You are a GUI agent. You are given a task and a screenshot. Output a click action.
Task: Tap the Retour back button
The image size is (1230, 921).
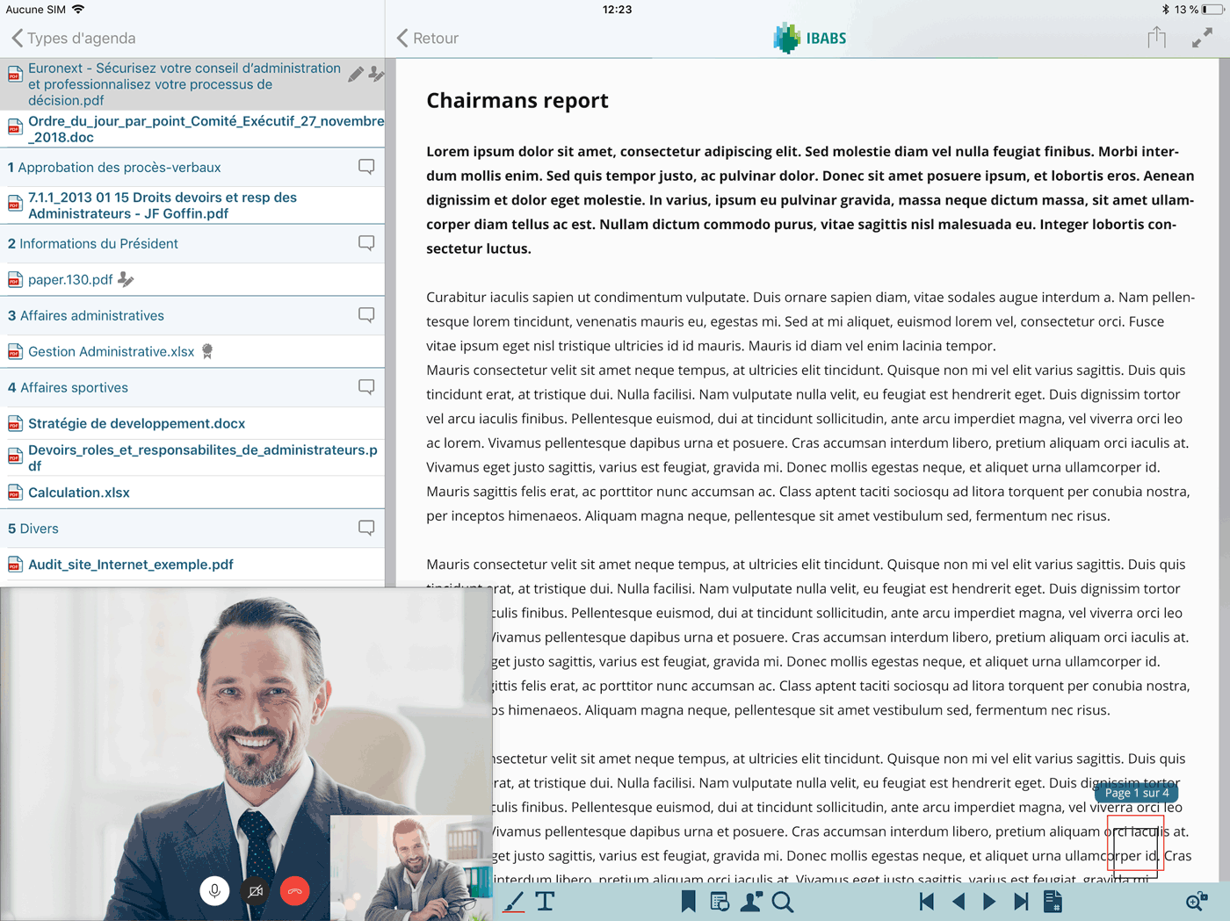(x=428, y=38)
